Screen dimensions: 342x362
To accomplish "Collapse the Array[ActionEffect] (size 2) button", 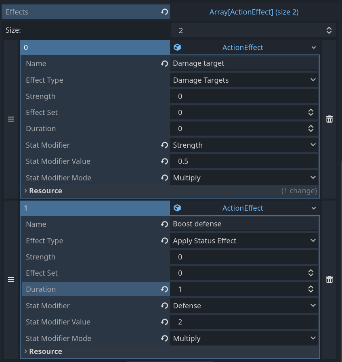I will point(254,12).
